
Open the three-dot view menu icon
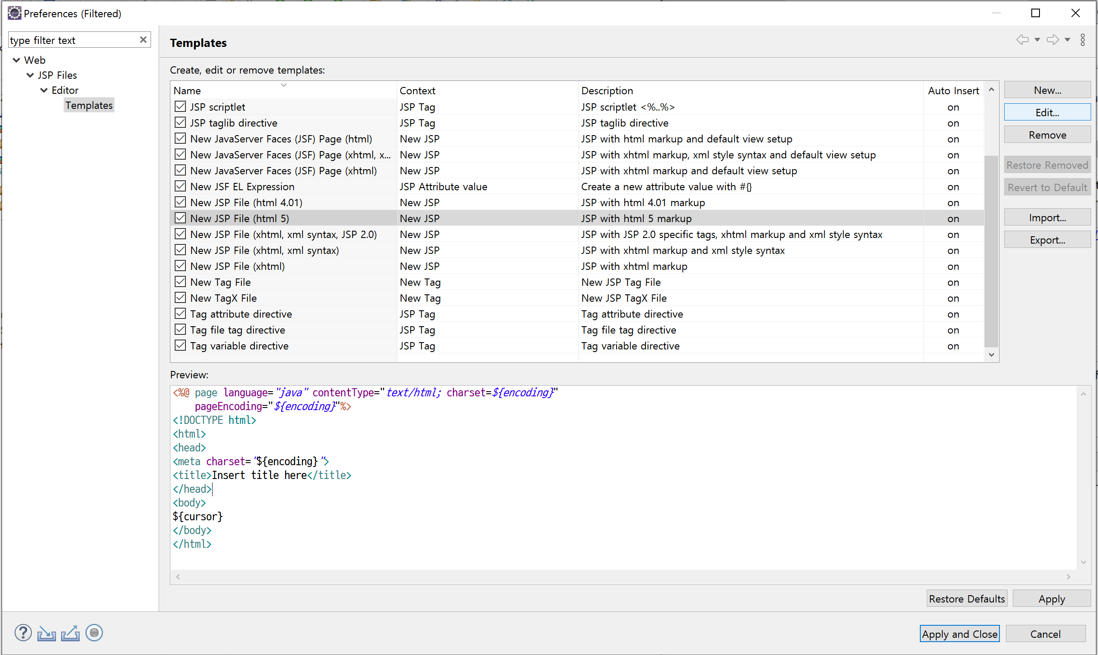tap(1083, 40)
